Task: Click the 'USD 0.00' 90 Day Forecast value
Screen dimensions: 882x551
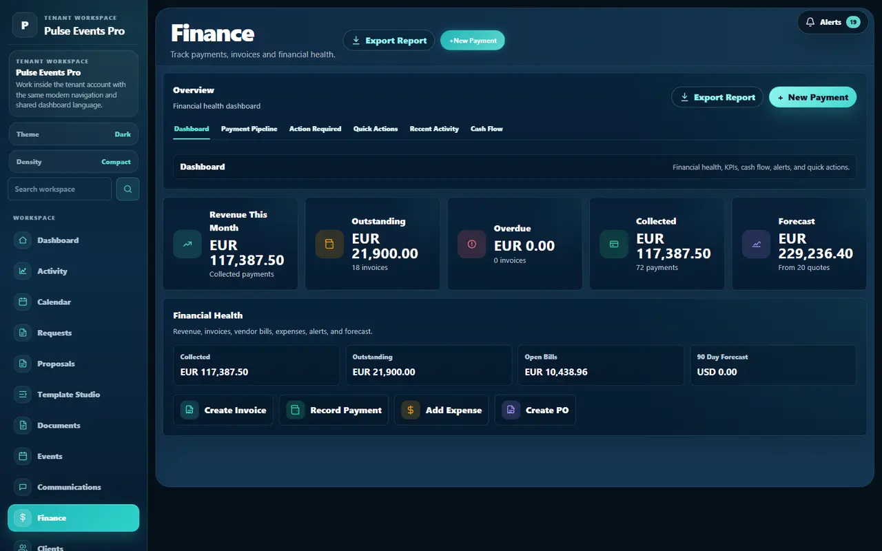Action: (717, 372)
